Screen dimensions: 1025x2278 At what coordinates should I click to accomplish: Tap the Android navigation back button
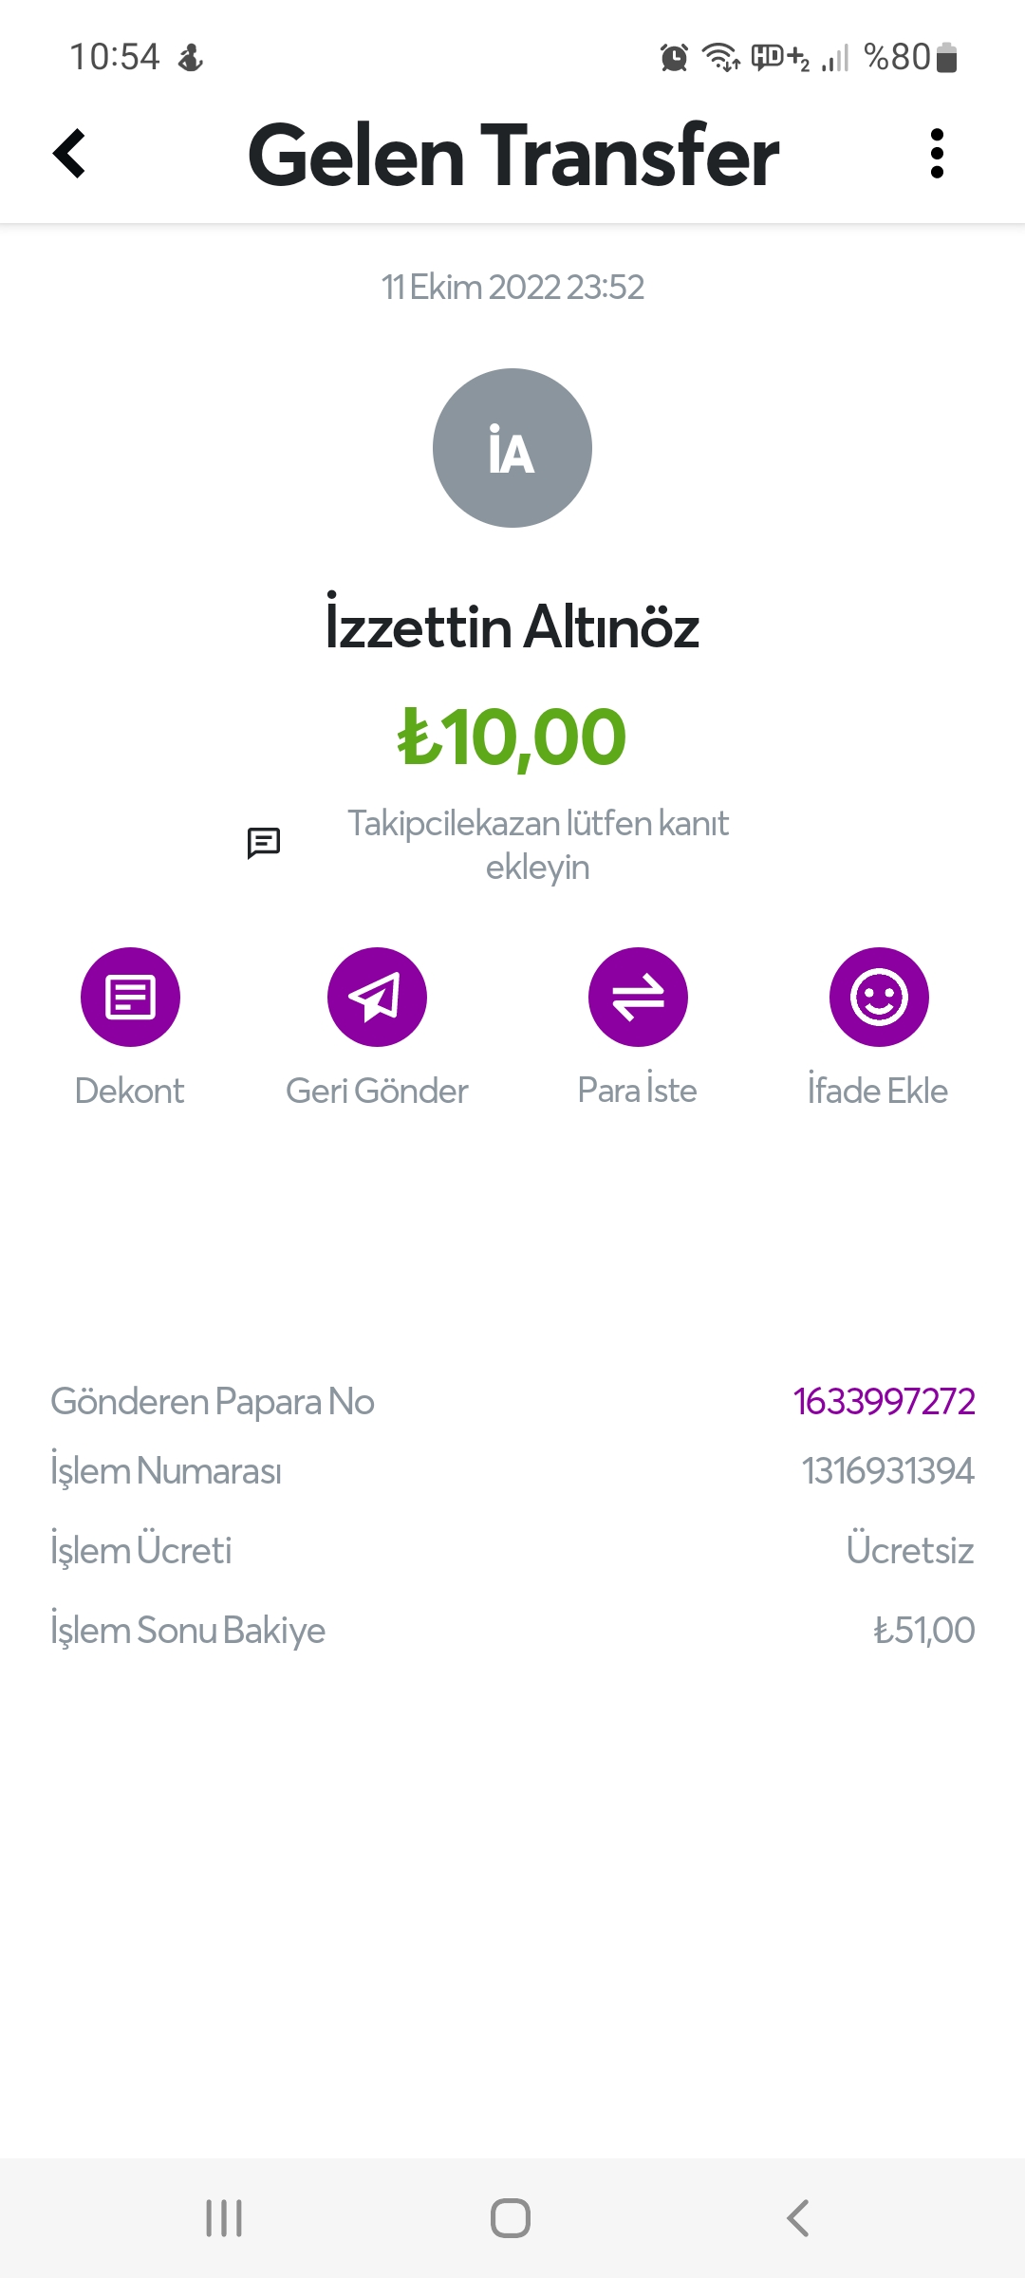pyautogui.click(x=797, y=2218)
